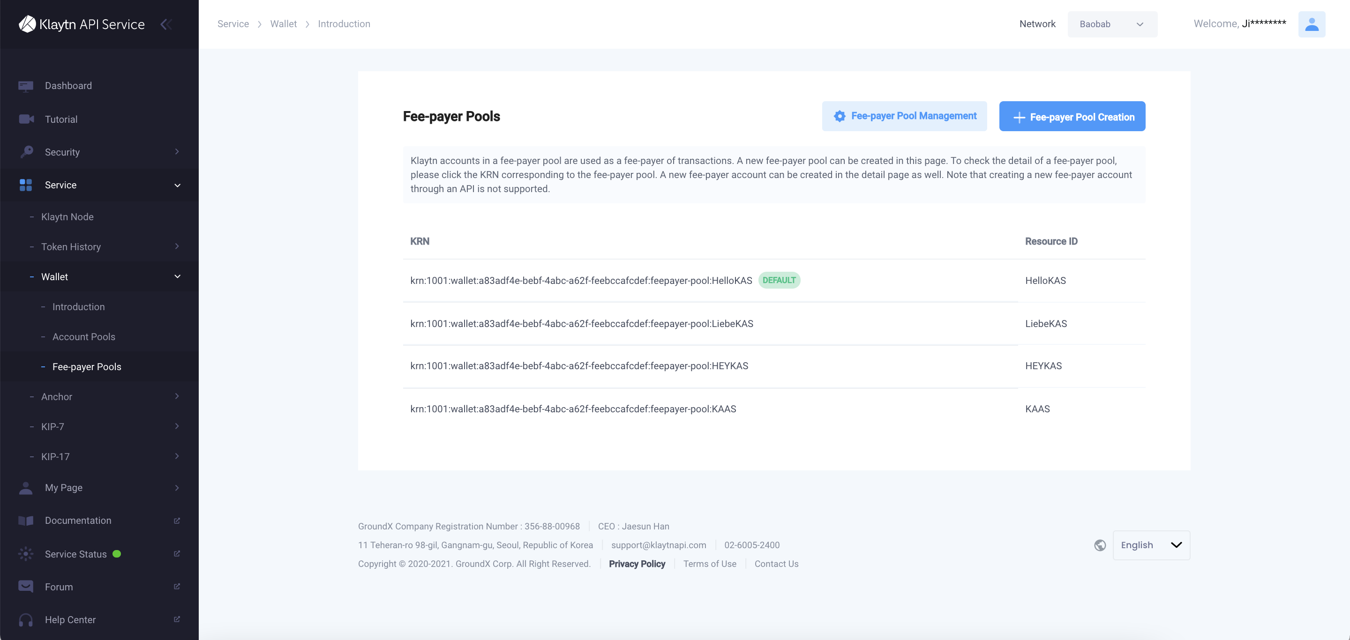Click plus icon in Fee-payer Pool Creation
The height and width of the screenshot is (640, 1350).
click(x=1020, y=117)
